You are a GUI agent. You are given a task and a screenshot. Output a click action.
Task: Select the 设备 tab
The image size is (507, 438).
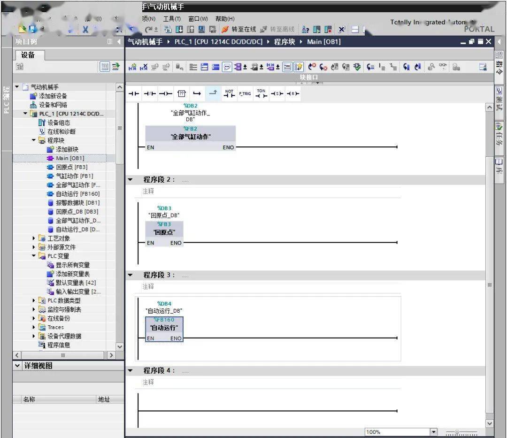[28, 55]
